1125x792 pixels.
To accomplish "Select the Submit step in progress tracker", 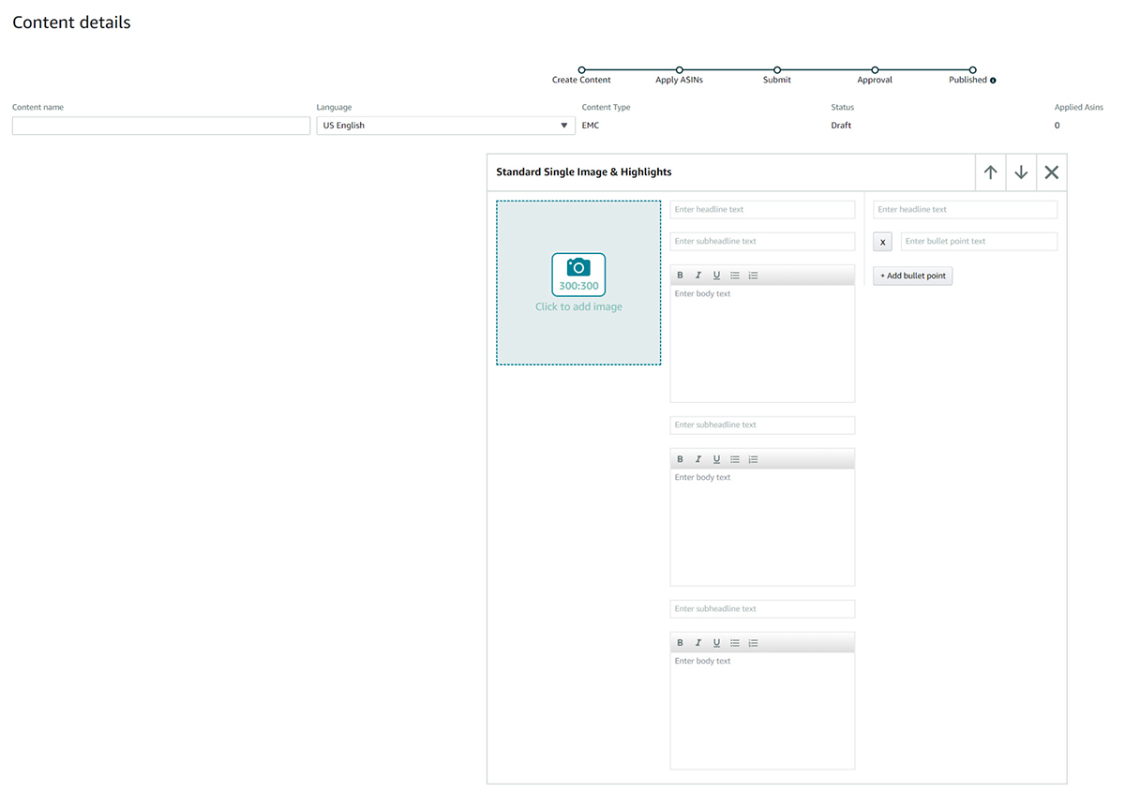I will [x=777, y=70].
